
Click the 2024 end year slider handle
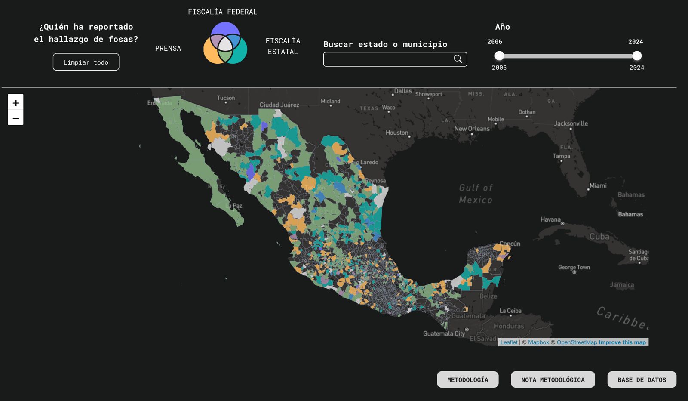[637, 56]
